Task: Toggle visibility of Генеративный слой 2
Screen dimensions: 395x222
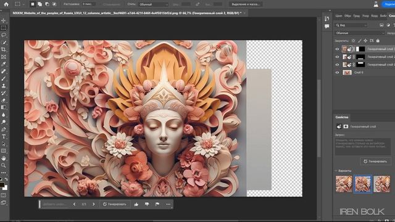Action: tap(338, 57)
